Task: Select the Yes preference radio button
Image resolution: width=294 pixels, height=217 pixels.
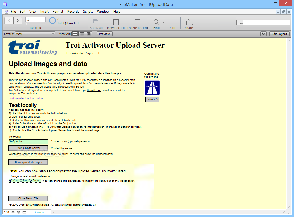Action: (11, 181)
